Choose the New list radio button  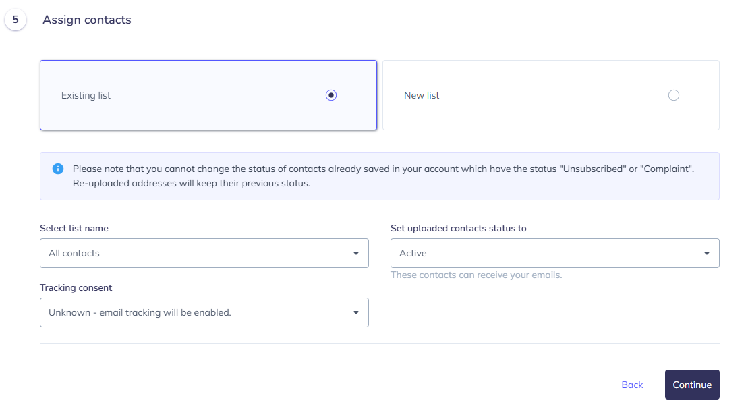(x=673, y=95)
